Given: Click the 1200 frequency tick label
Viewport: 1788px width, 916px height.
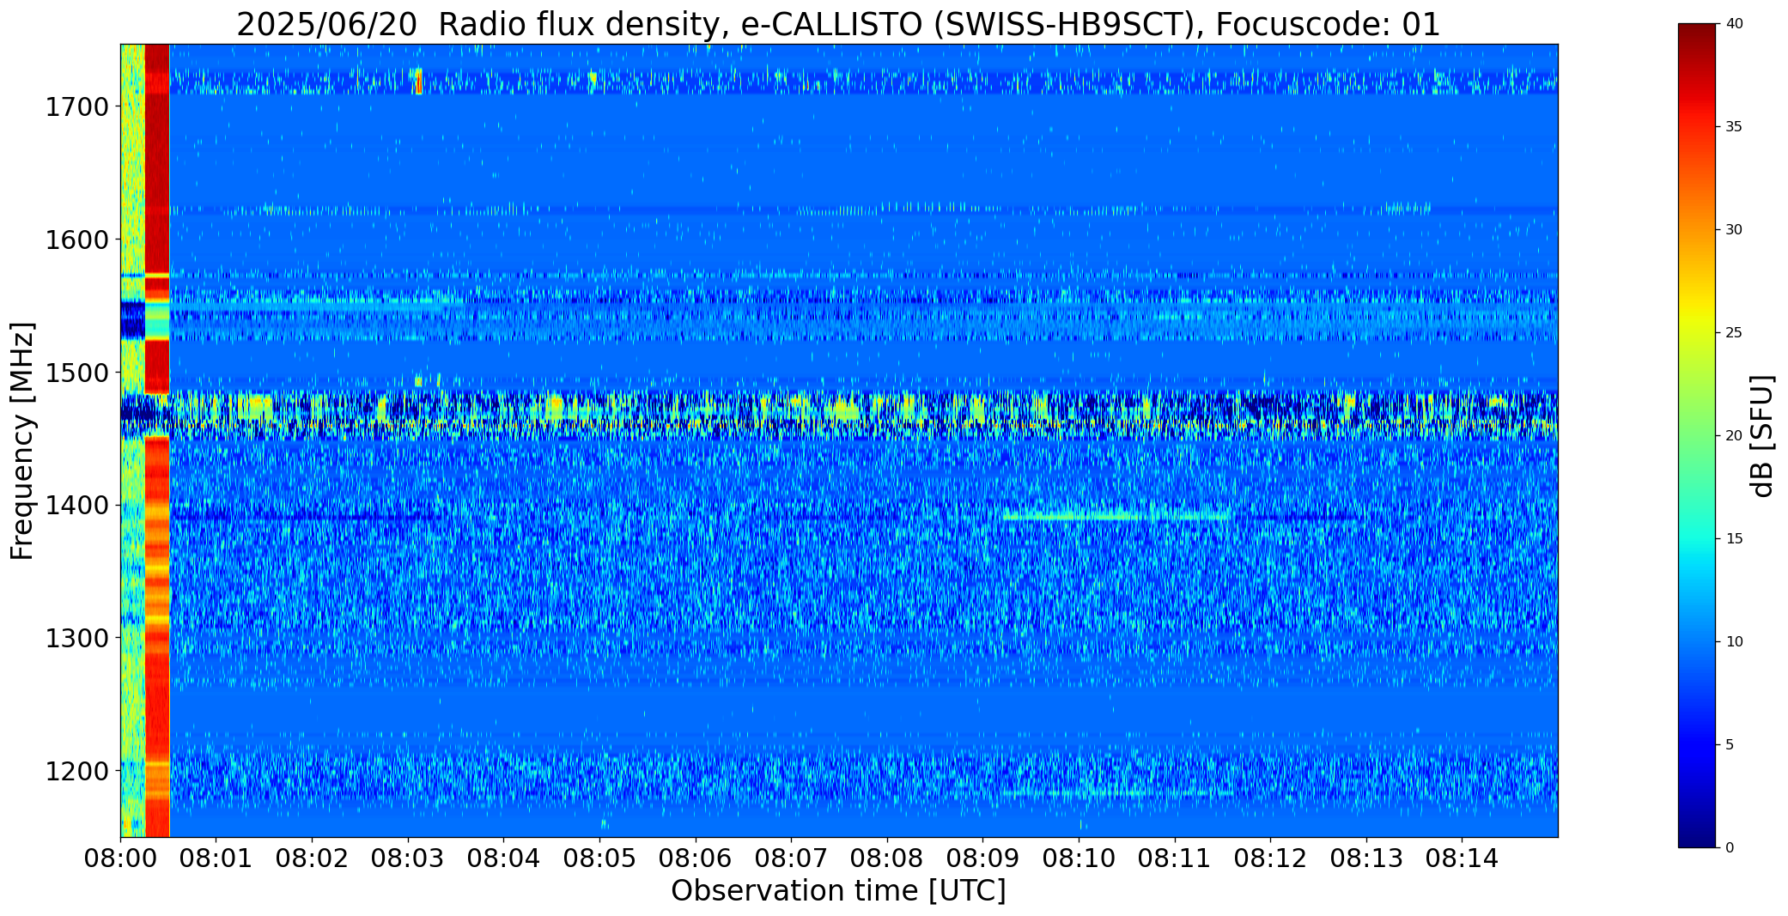Looking at the screenshot, I should click(x=76, y=771).
